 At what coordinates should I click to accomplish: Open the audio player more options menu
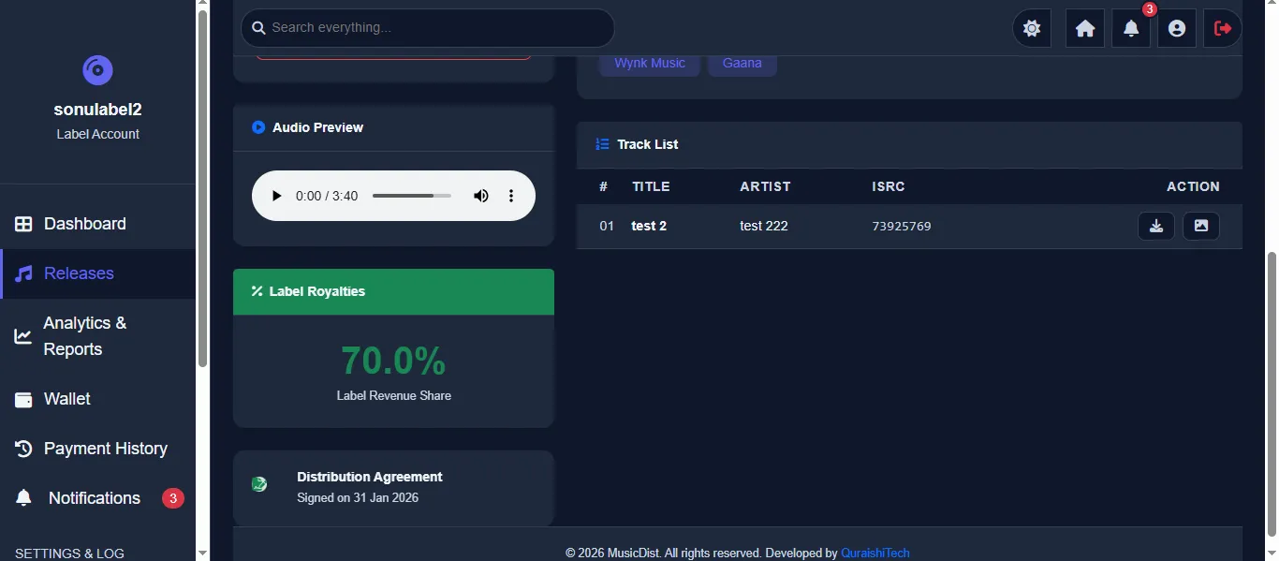tap(511, 196)
